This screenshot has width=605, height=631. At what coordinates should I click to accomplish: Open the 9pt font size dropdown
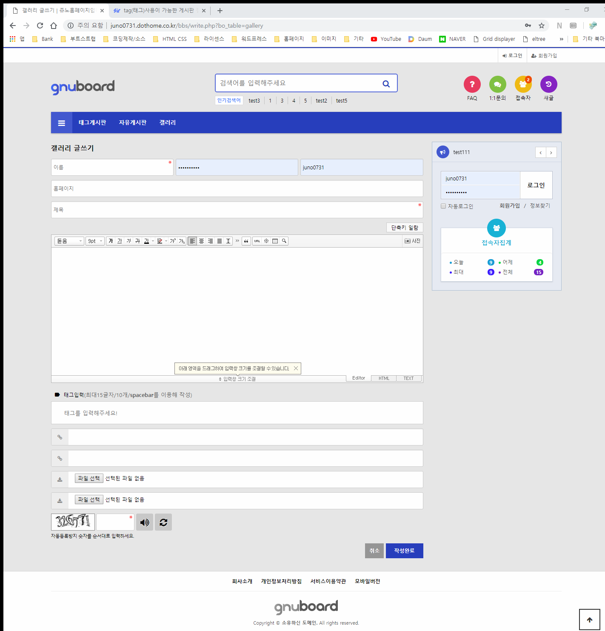[95, 241]
